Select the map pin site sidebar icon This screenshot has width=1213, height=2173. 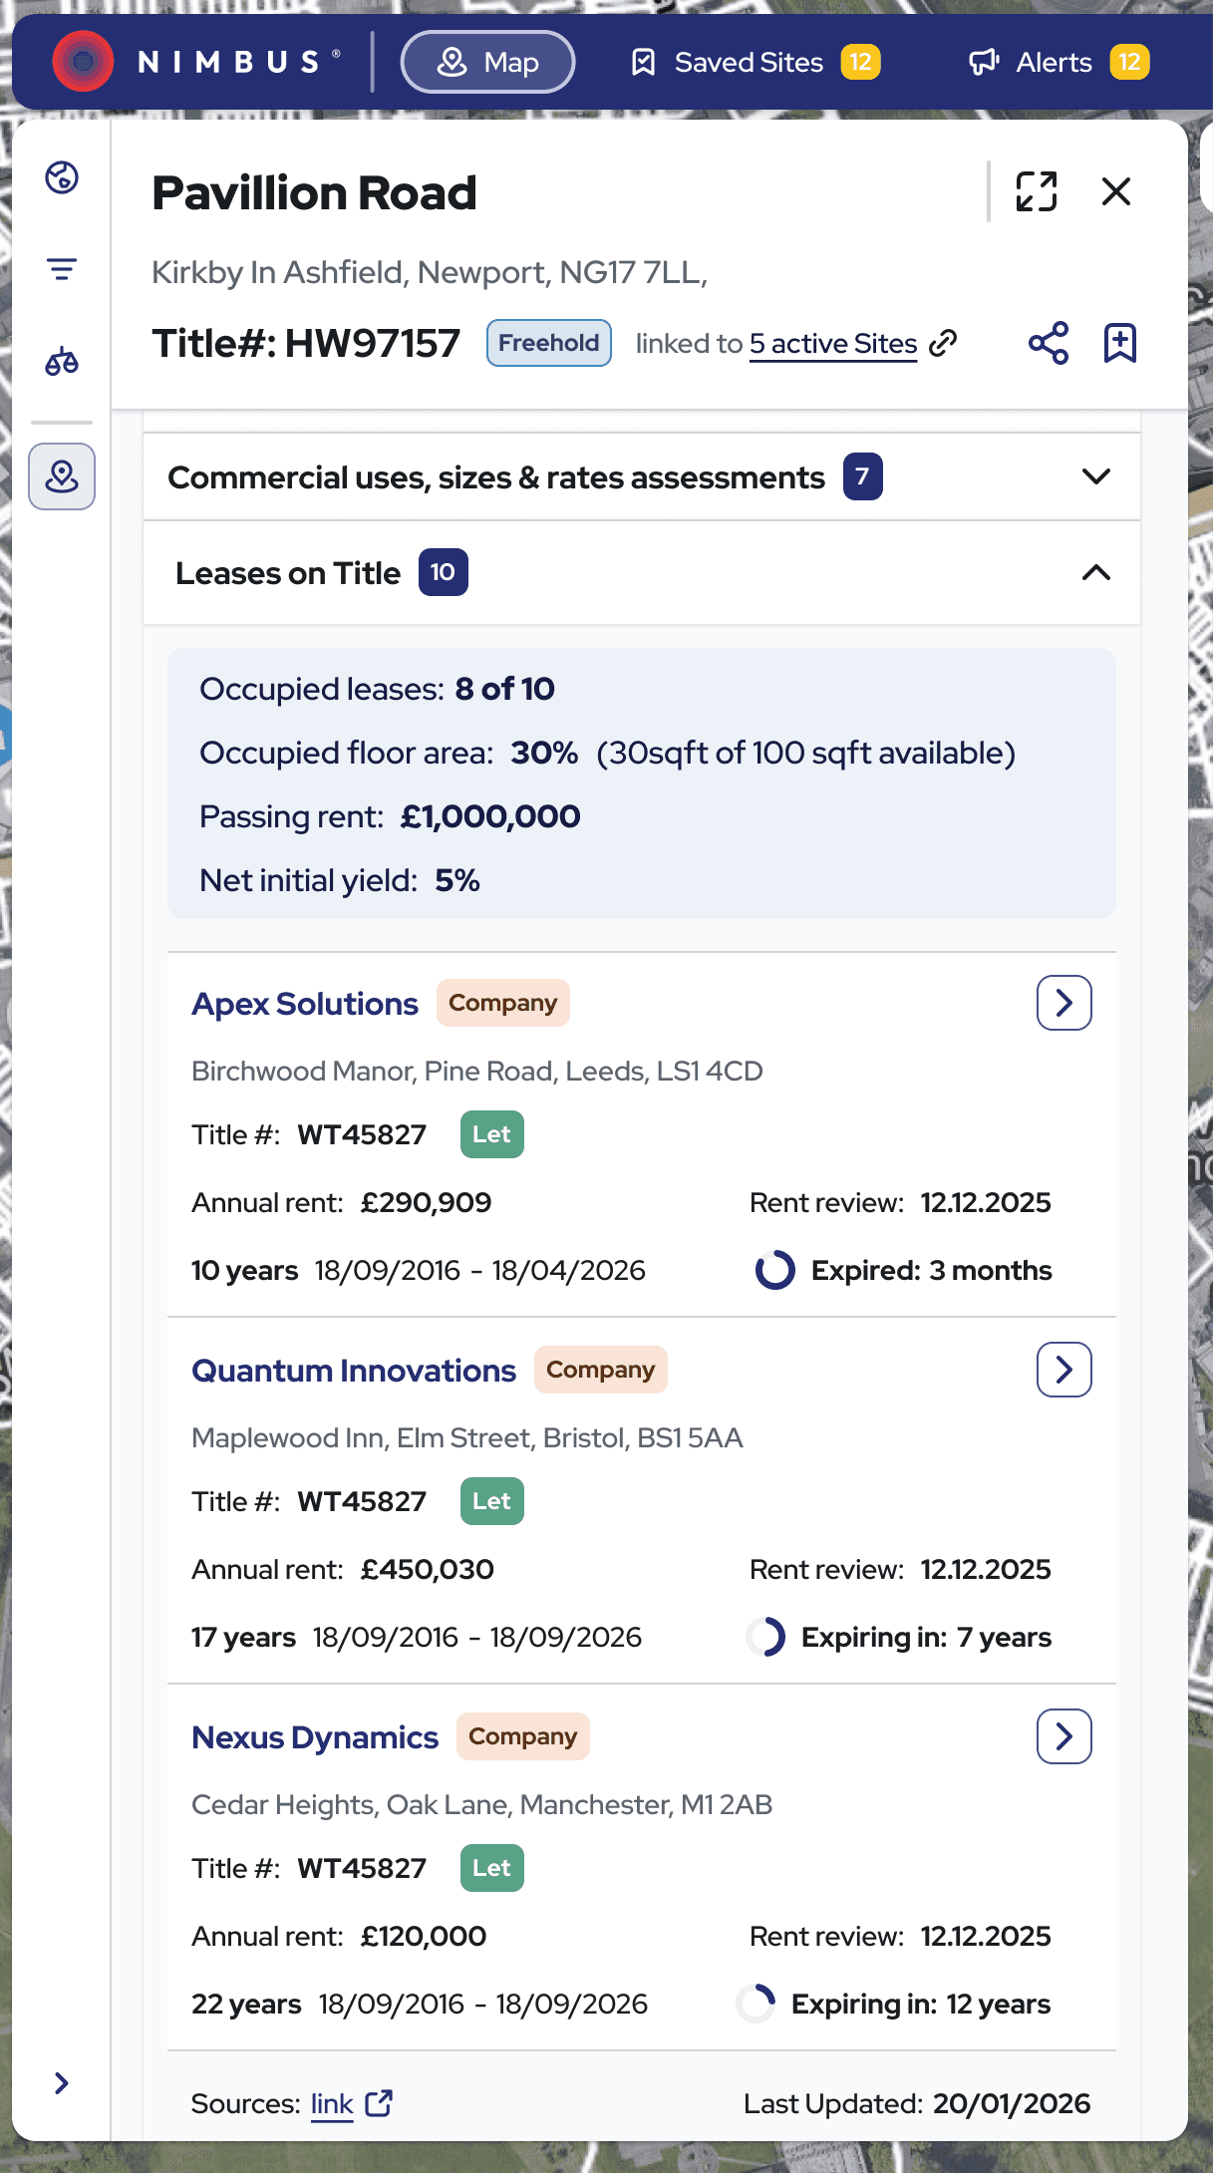point(62,476)
